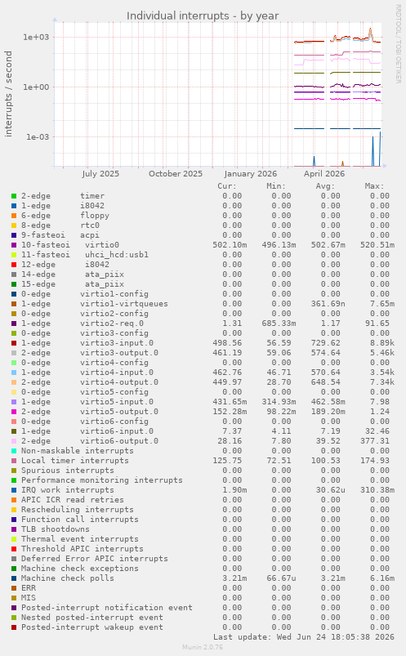Viewport: 406px width, 656px height.
Task: Click the IRQ work interrupts blue swatch
Action: tap(14, 490)
